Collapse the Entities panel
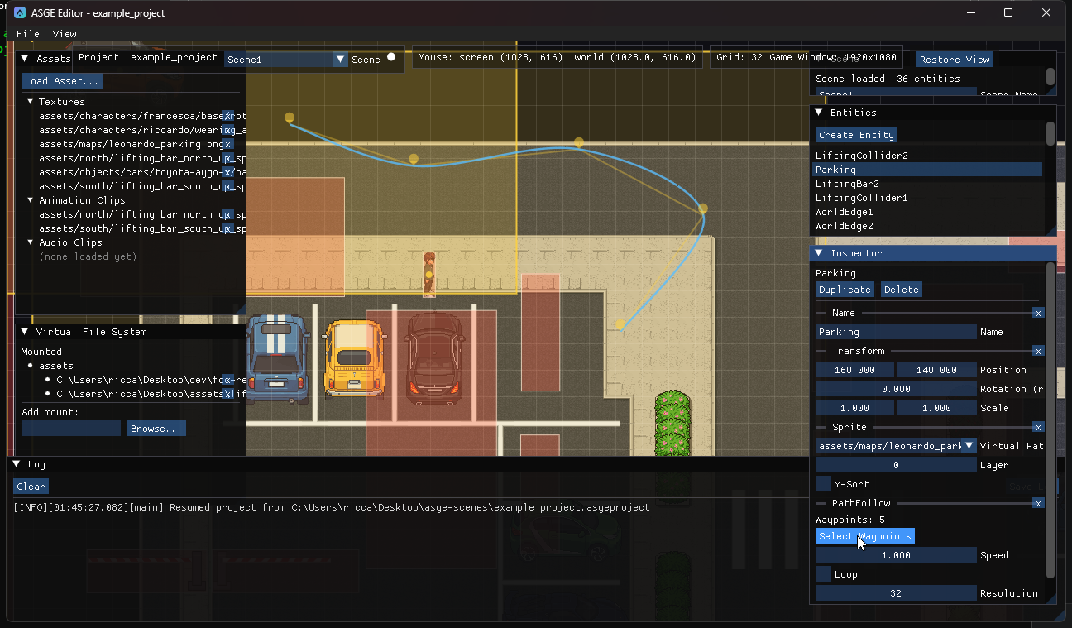The image size is (1072, 628). (819, 113)
